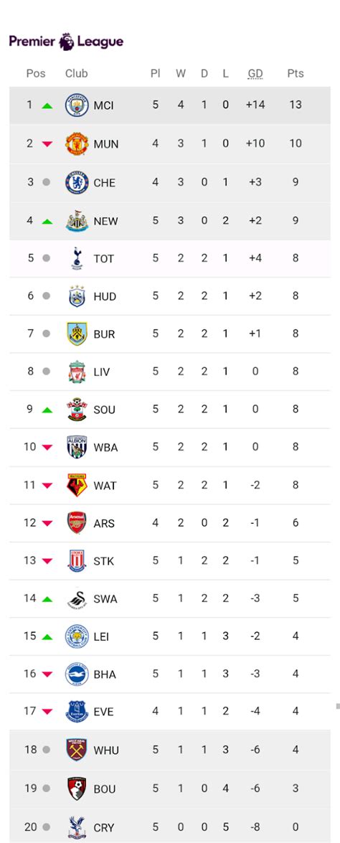Screen dimensions: 340x843
Task: Click the Premier League lion logo
Action: click(67, 42)
